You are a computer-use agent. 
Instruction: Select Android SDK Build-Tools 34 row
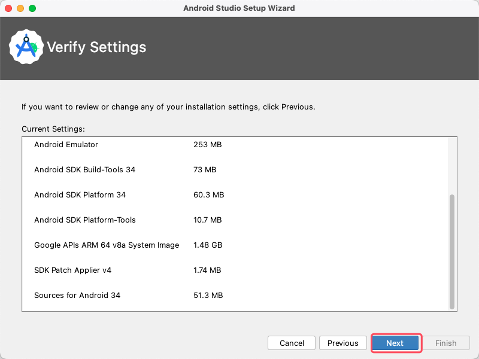point(235,170)
